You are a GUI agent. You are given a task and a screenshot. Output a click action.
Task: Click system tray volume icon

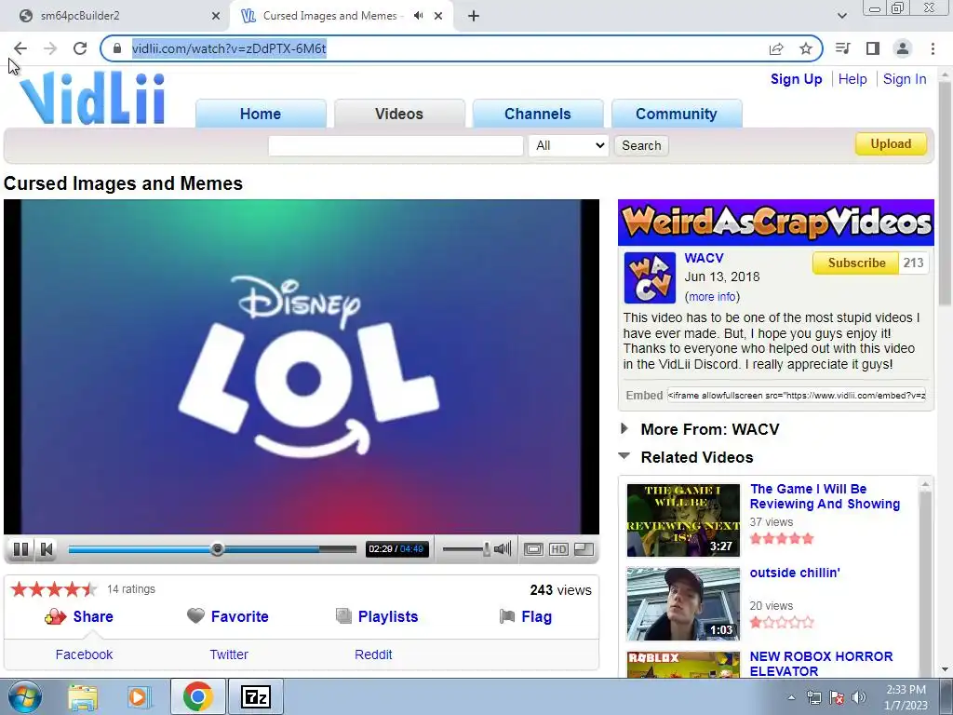coord(859,697)
